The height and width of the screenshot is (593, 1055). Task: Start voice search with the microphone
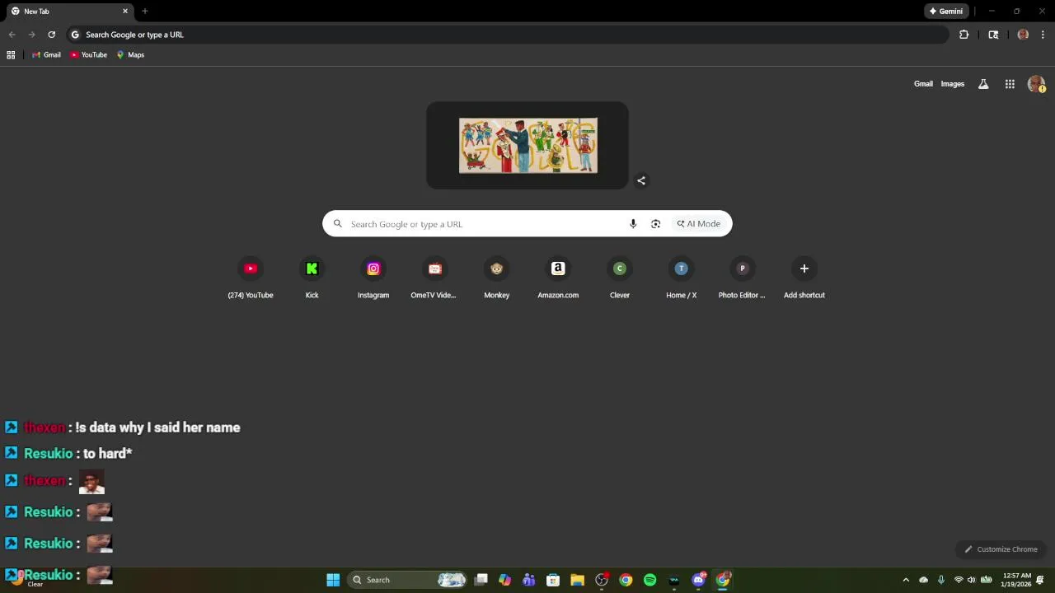pyautogui.click(x=633, y=224)
